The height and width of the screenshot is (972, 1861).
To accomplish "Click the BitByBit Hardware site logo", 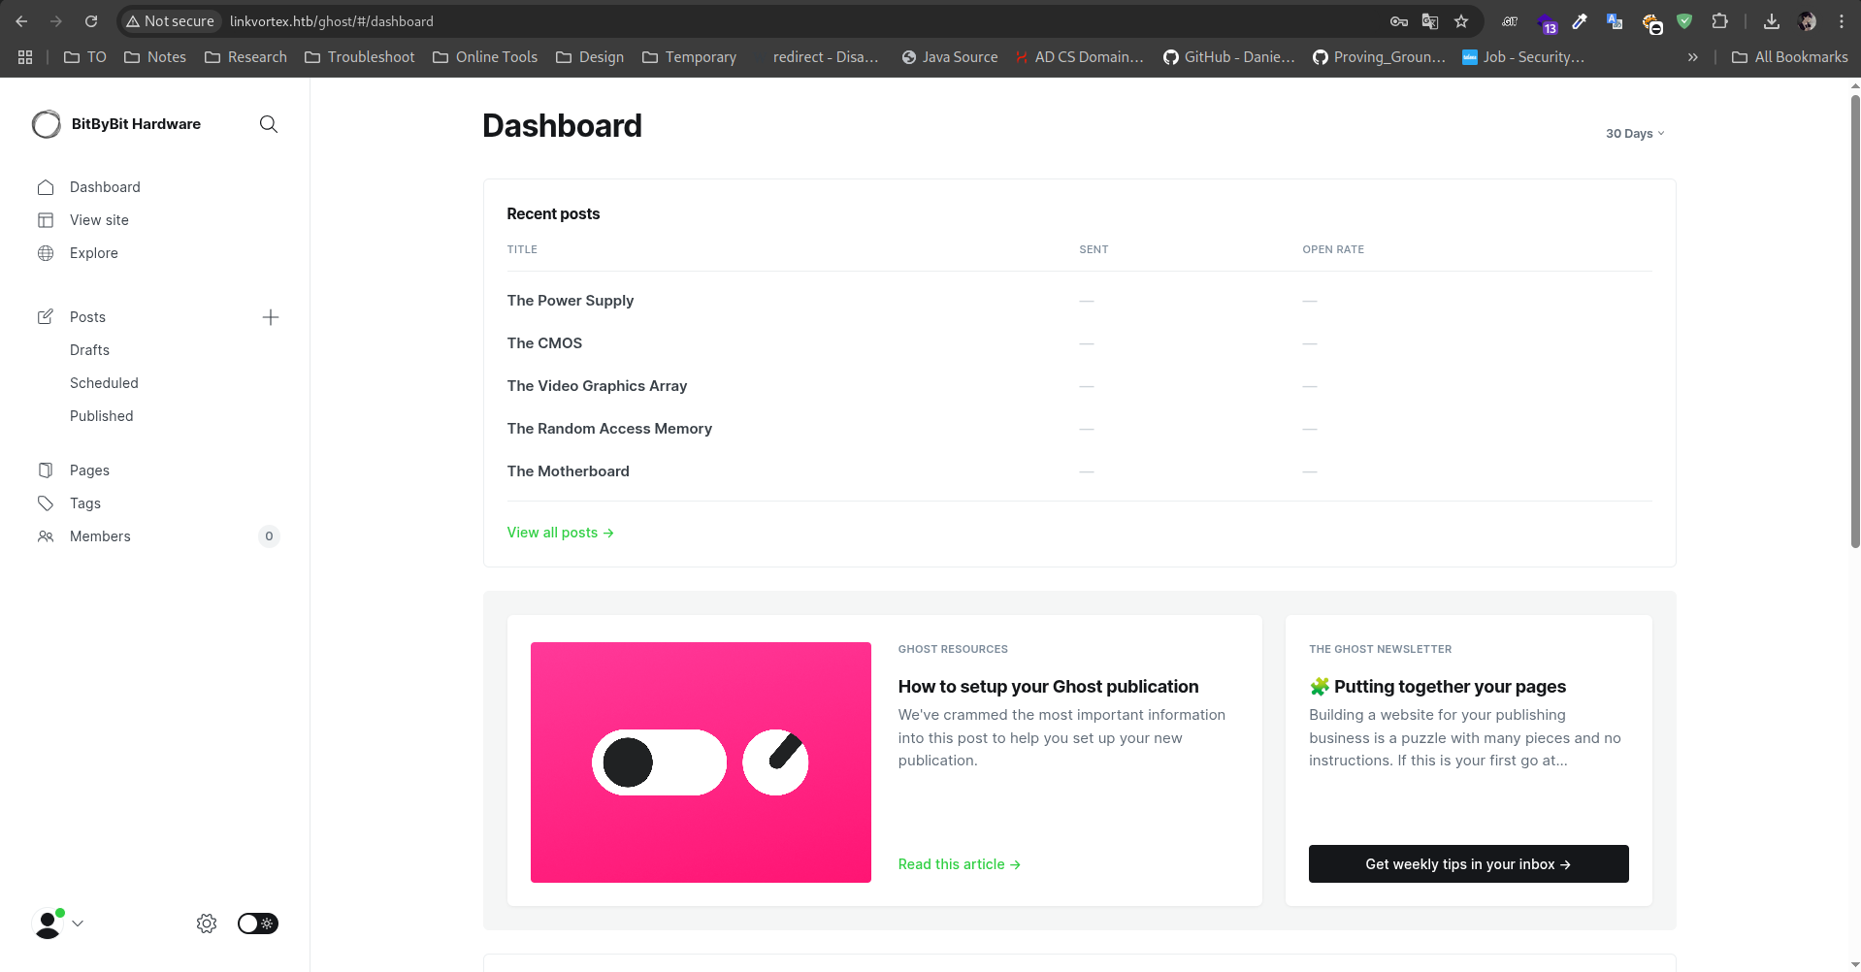I will pos(47,124).
